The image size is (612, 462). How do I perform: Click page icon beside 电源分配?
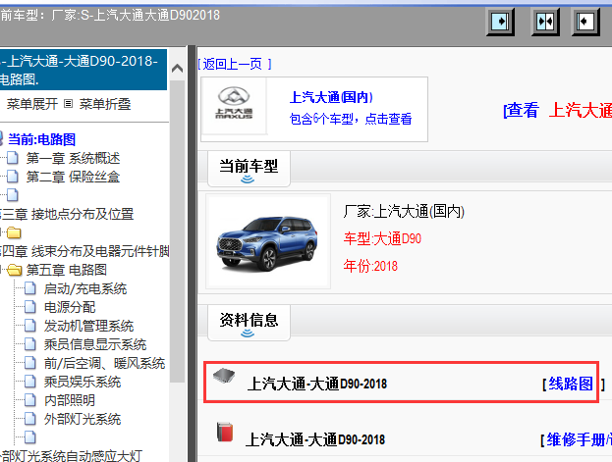[30, 307]
